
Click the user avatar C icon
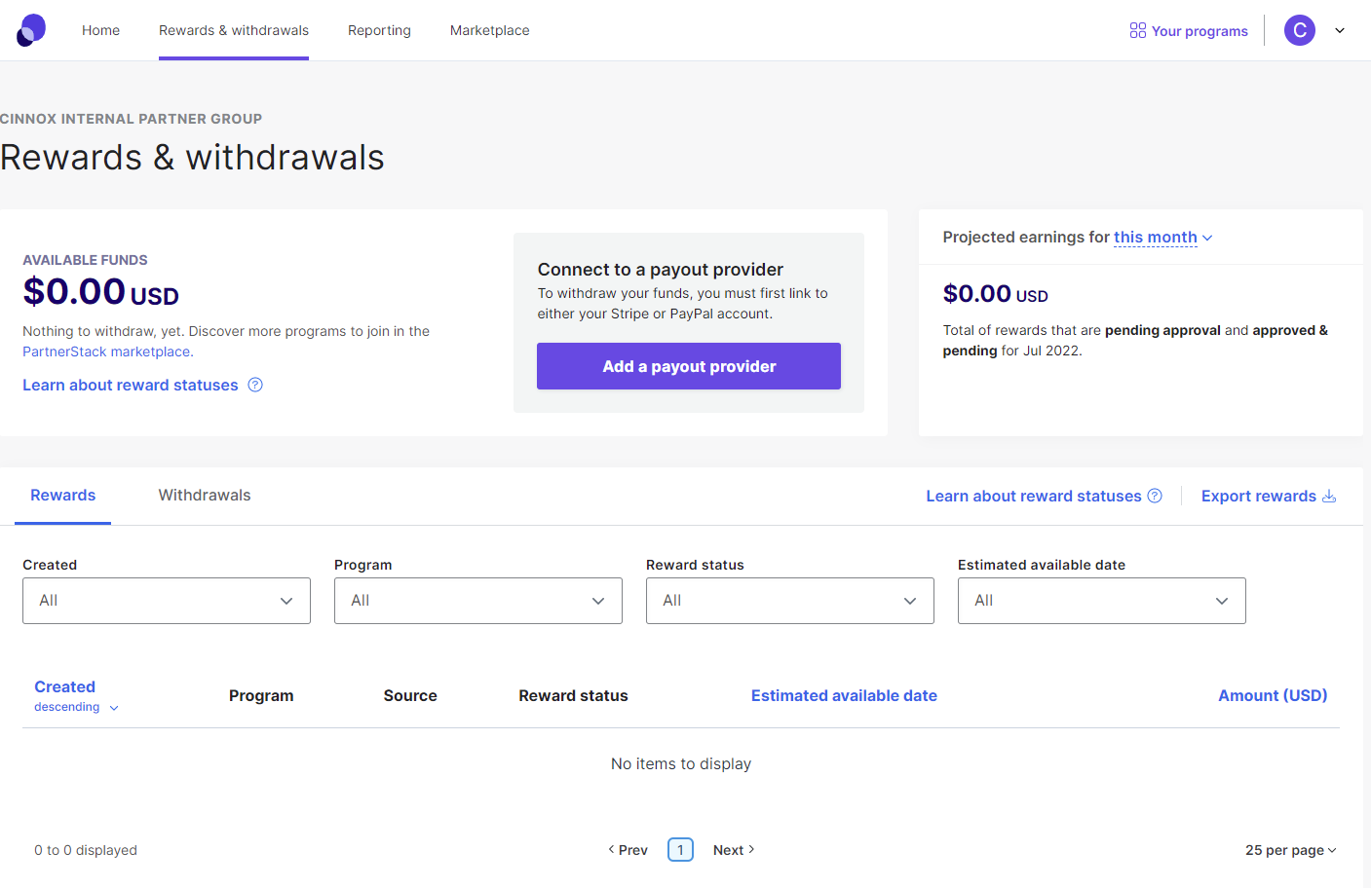(1299, 30)
